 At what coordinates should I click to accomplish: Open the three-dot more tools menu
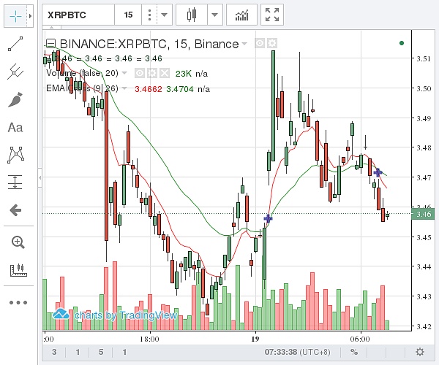click(x=18, y=302)
